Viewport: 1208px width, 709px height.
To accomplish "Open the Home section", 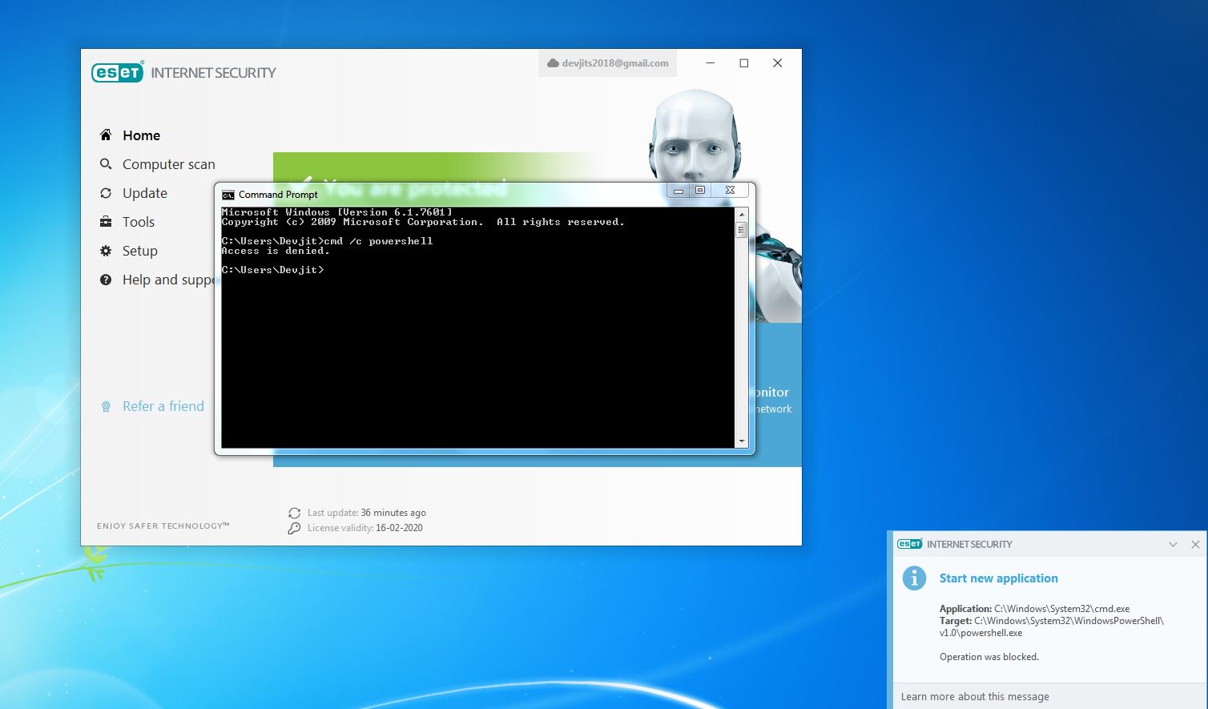I will click(x=142, y=135).
